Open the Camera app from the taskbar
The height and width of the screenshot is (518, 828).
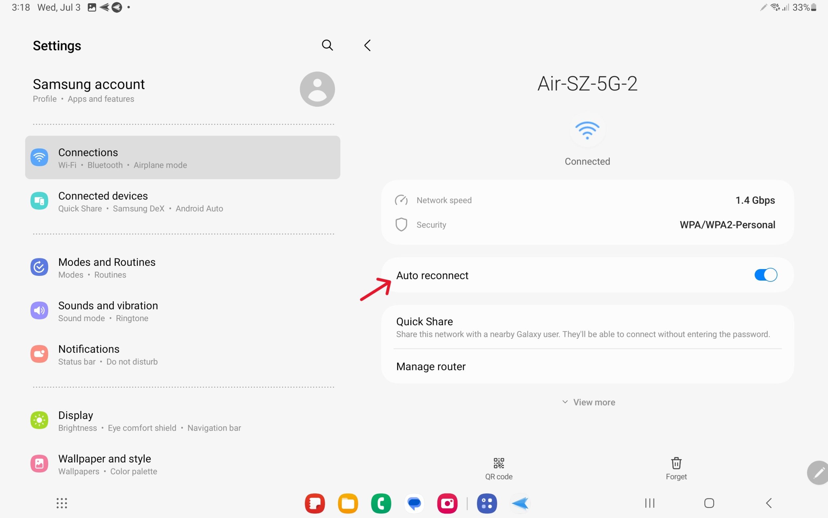447,503
